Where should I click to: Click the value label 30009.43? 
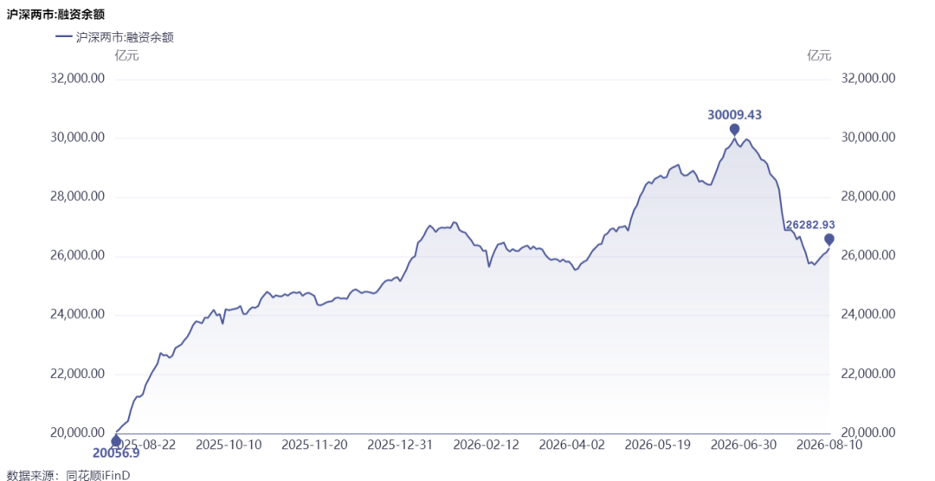(x=735, y=114)
